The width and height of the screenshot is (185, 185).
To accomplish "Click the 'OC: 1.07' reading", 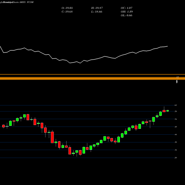I will tap(127, 8).
